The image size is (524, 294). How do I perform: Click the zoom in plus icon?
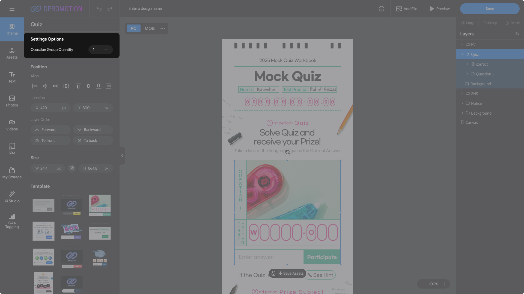tap(445, 284)
